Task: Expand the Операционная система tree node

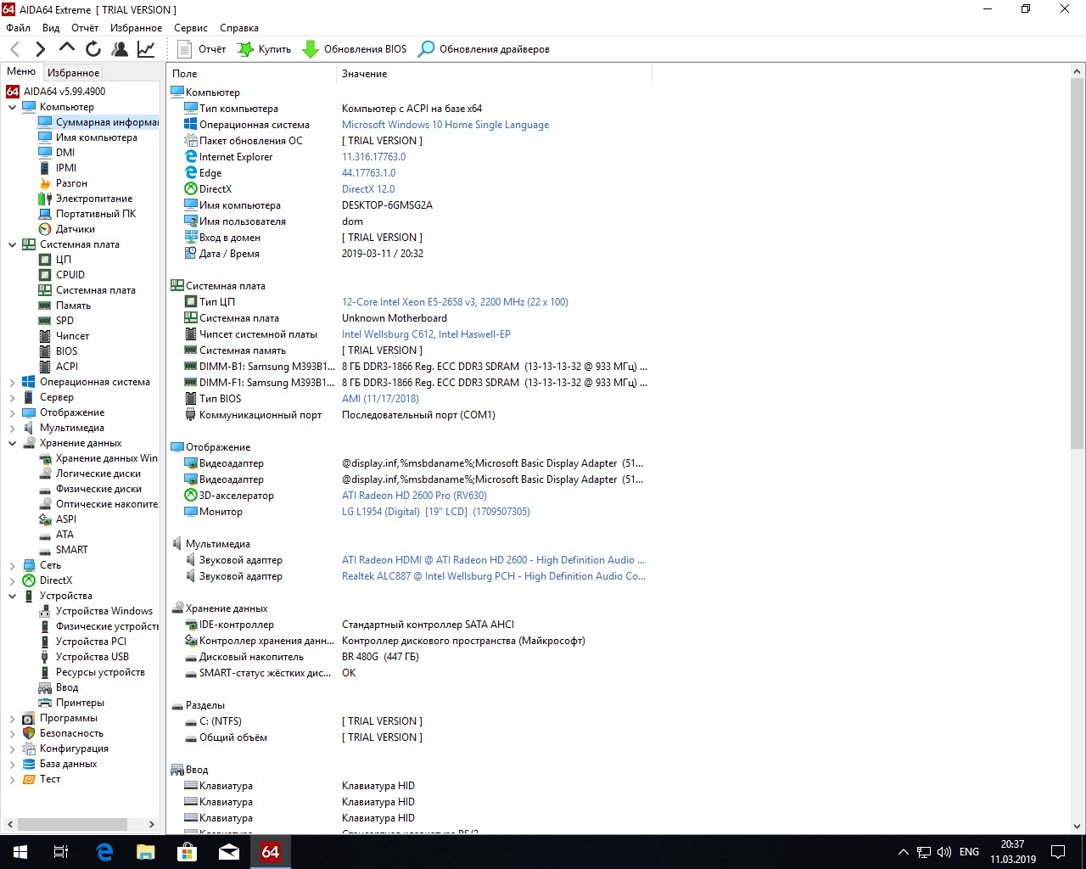Action: click(12, 382)
